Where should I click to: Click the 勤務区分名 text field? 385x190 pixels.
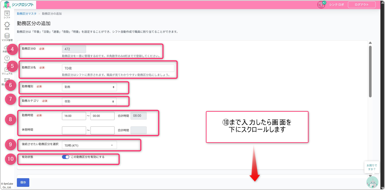point(118,68)
